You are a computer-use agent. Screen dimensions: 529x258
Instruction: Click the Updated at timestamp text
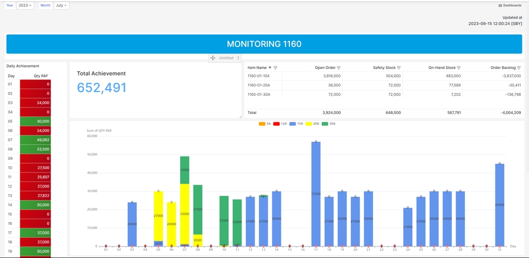coord(495,20)
